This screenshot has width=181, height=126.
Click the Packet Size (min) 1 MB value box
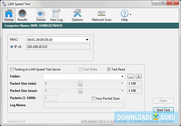tap(134, 84)
